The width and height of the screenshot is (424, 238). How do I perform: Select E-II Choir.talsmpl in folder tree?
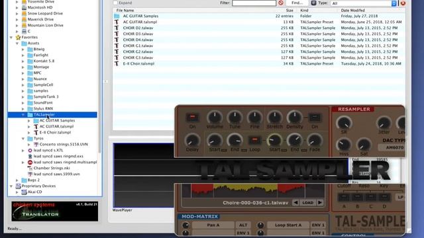55,132
